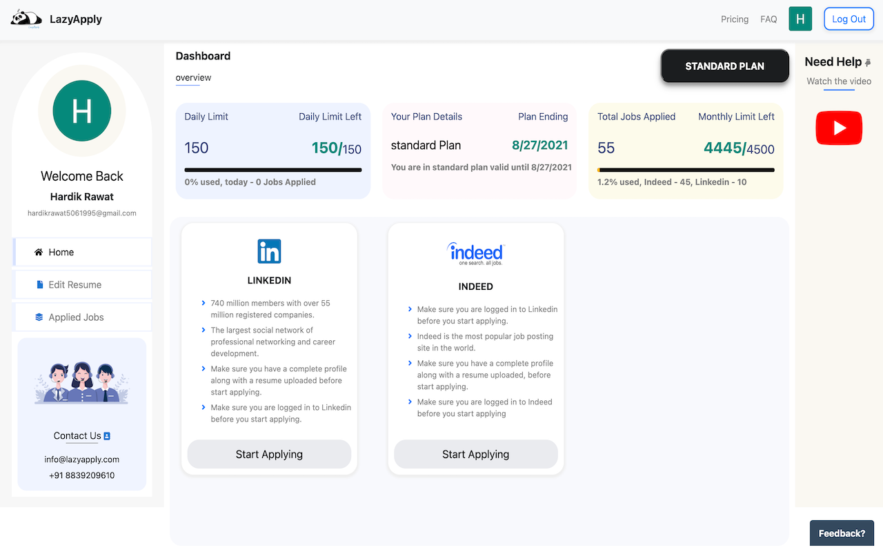Click the Watch the video link
The height and width of the screenshot is (552, 883).
tap(837, 81)
